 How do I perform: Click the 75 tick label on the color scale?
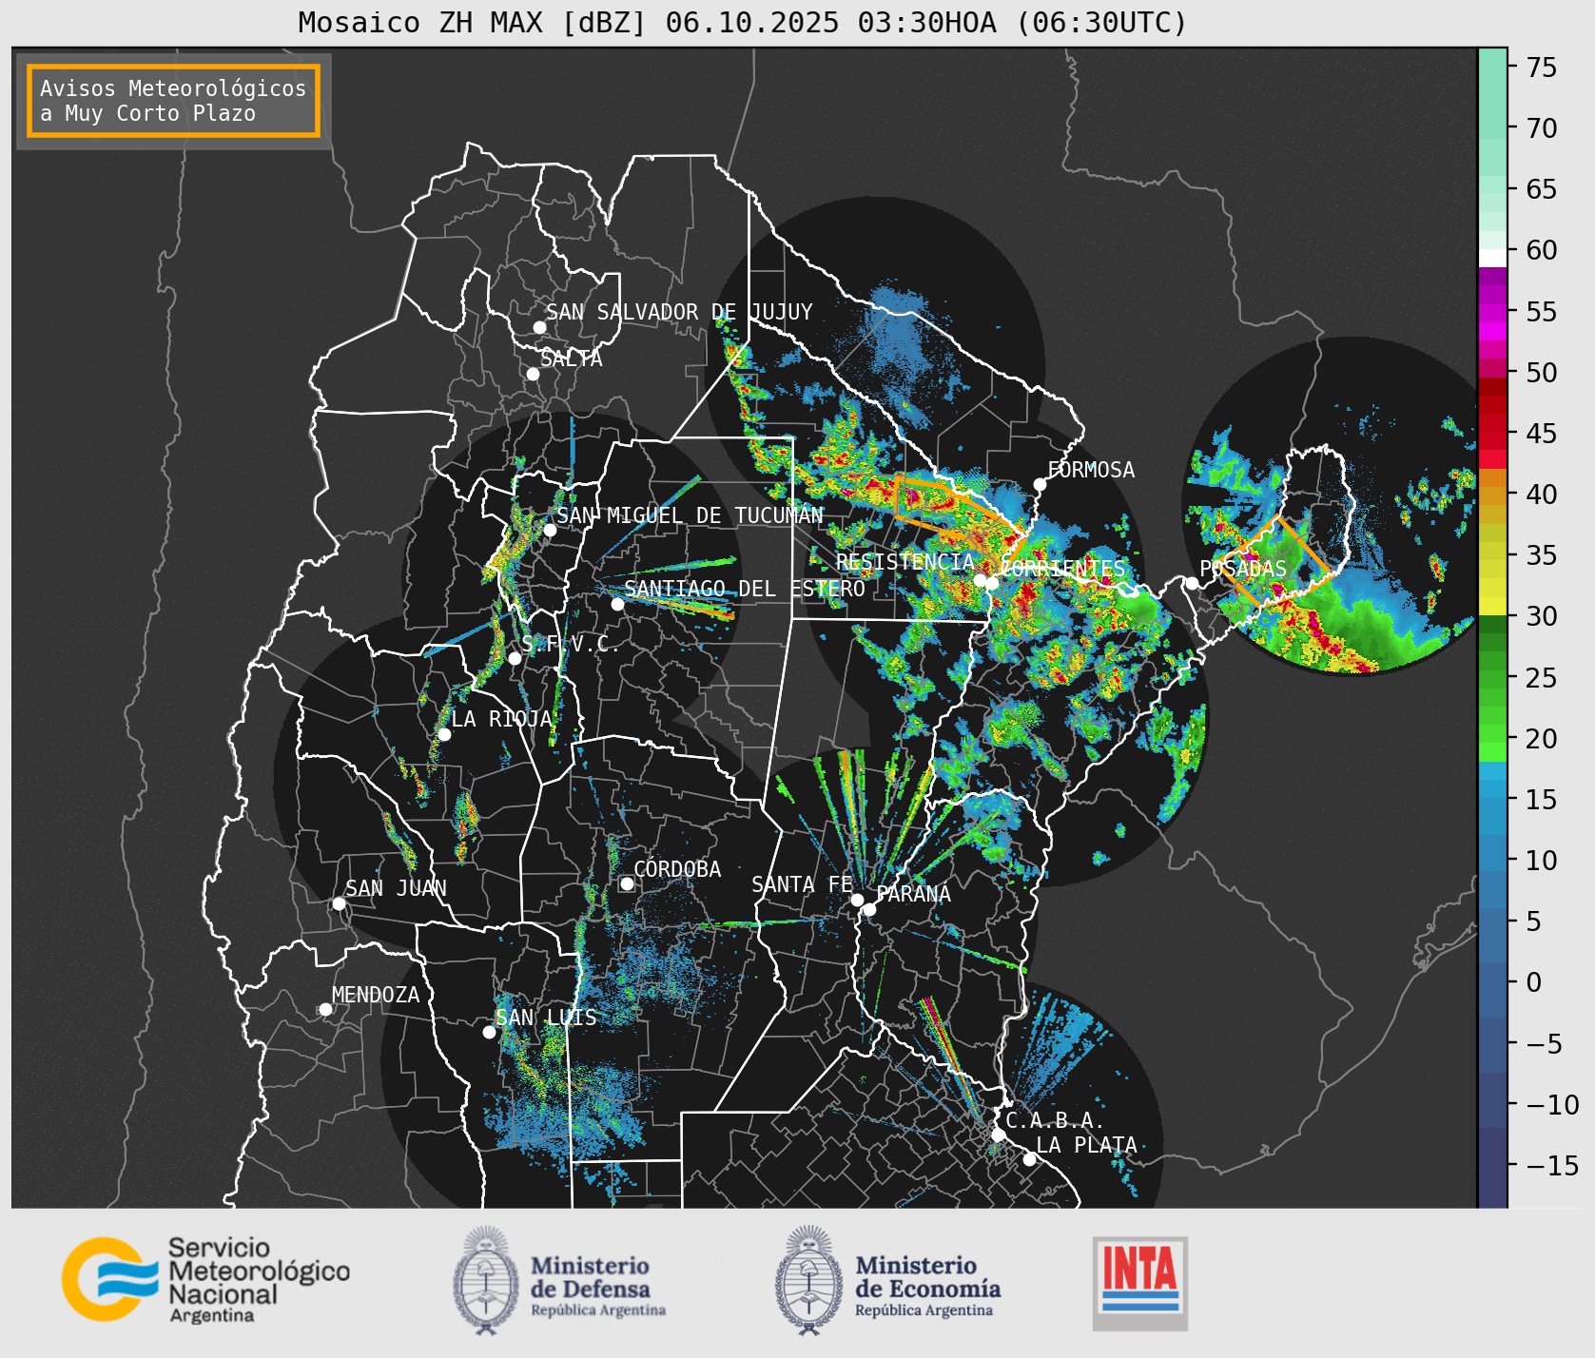1542,68
